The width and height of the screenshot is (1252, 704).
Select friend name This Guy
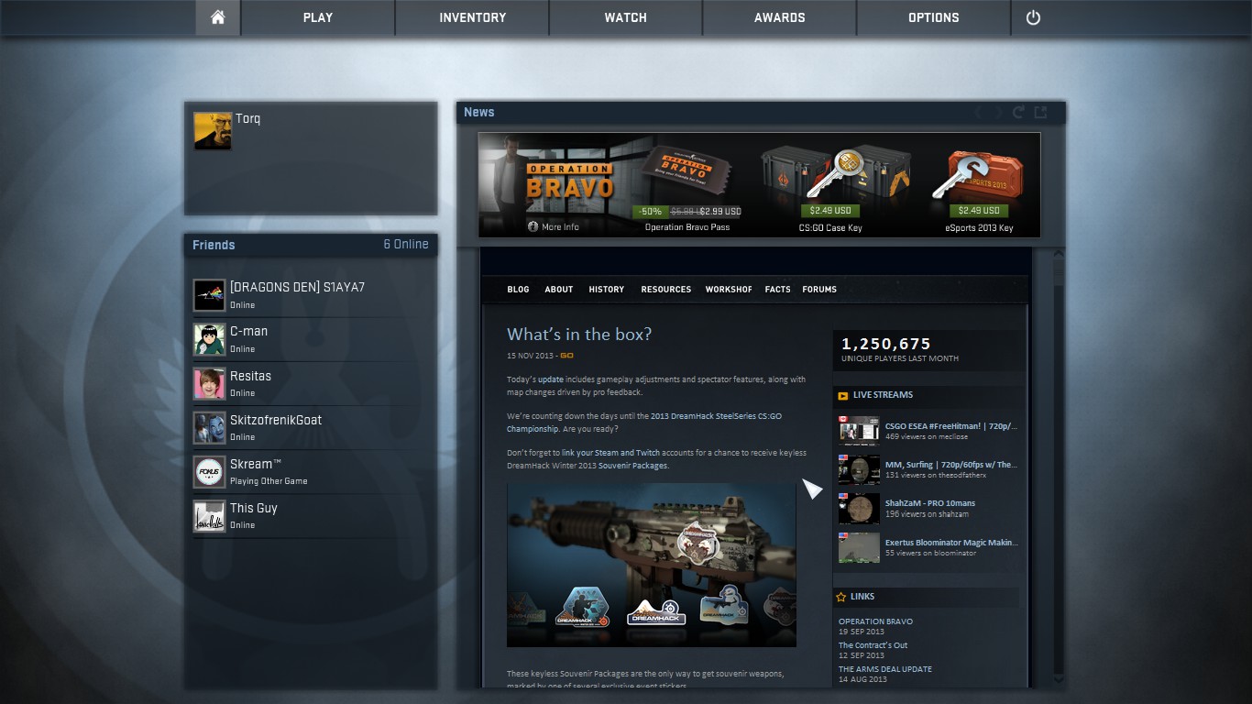click(254, 508)
